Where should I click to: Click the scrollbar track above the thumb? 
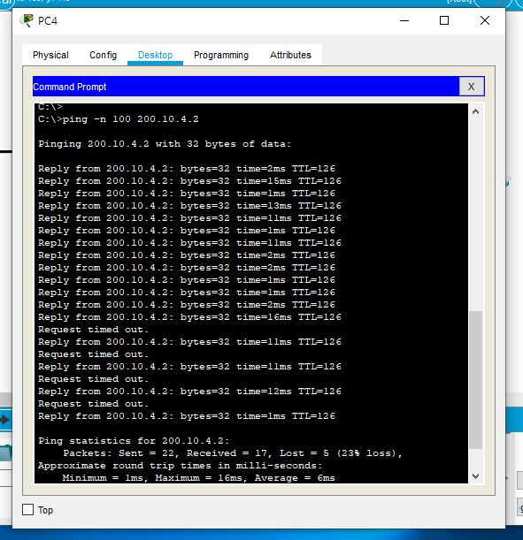click(x=476, y=214)
